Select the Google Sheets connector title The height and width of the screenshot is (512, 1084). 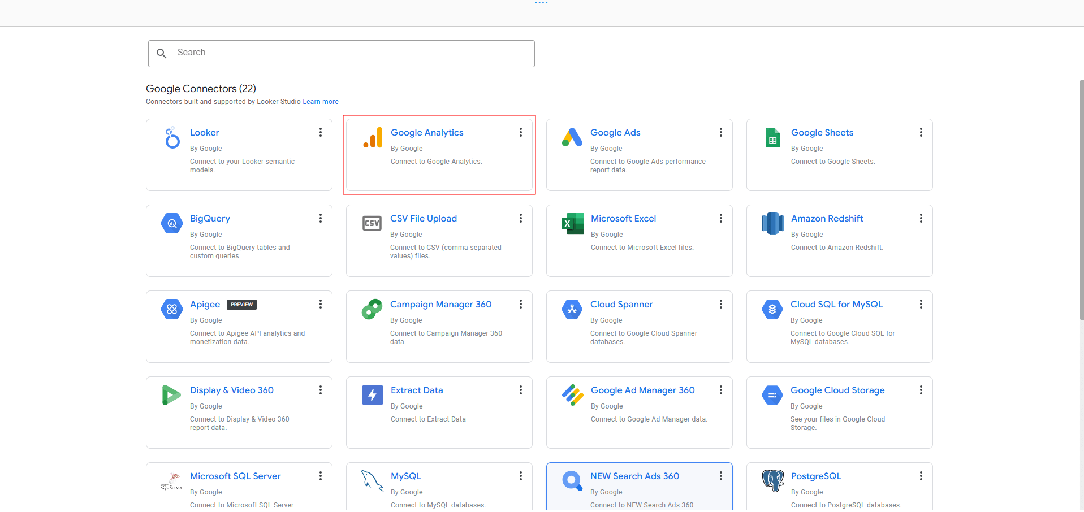[x=822, y=132]
